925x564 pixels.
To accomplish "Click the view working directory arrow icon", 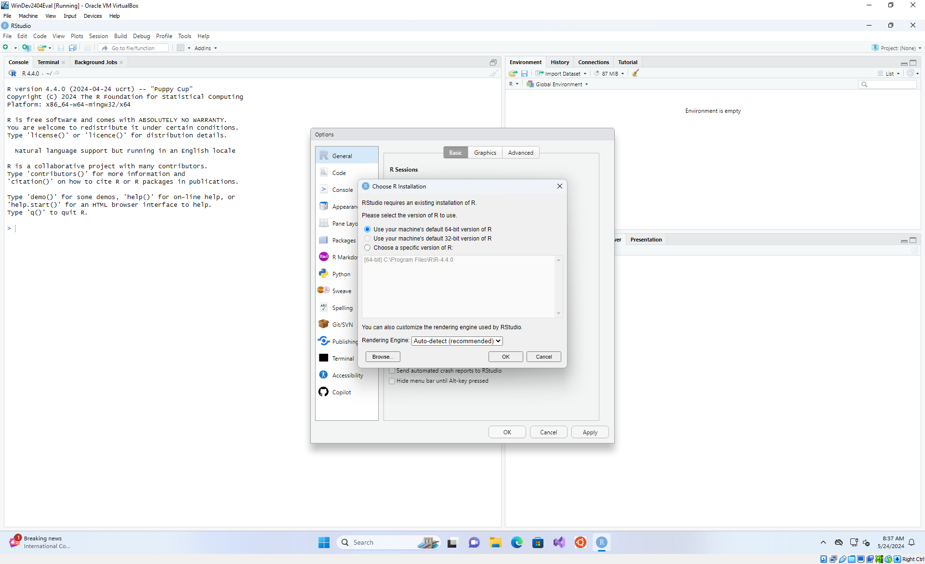I will click(x=57, y=73).
